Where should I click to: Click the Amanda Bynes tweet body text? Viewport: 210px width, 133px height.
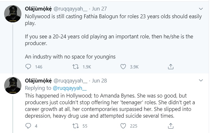pyautogui.click(x=110, y=106)
